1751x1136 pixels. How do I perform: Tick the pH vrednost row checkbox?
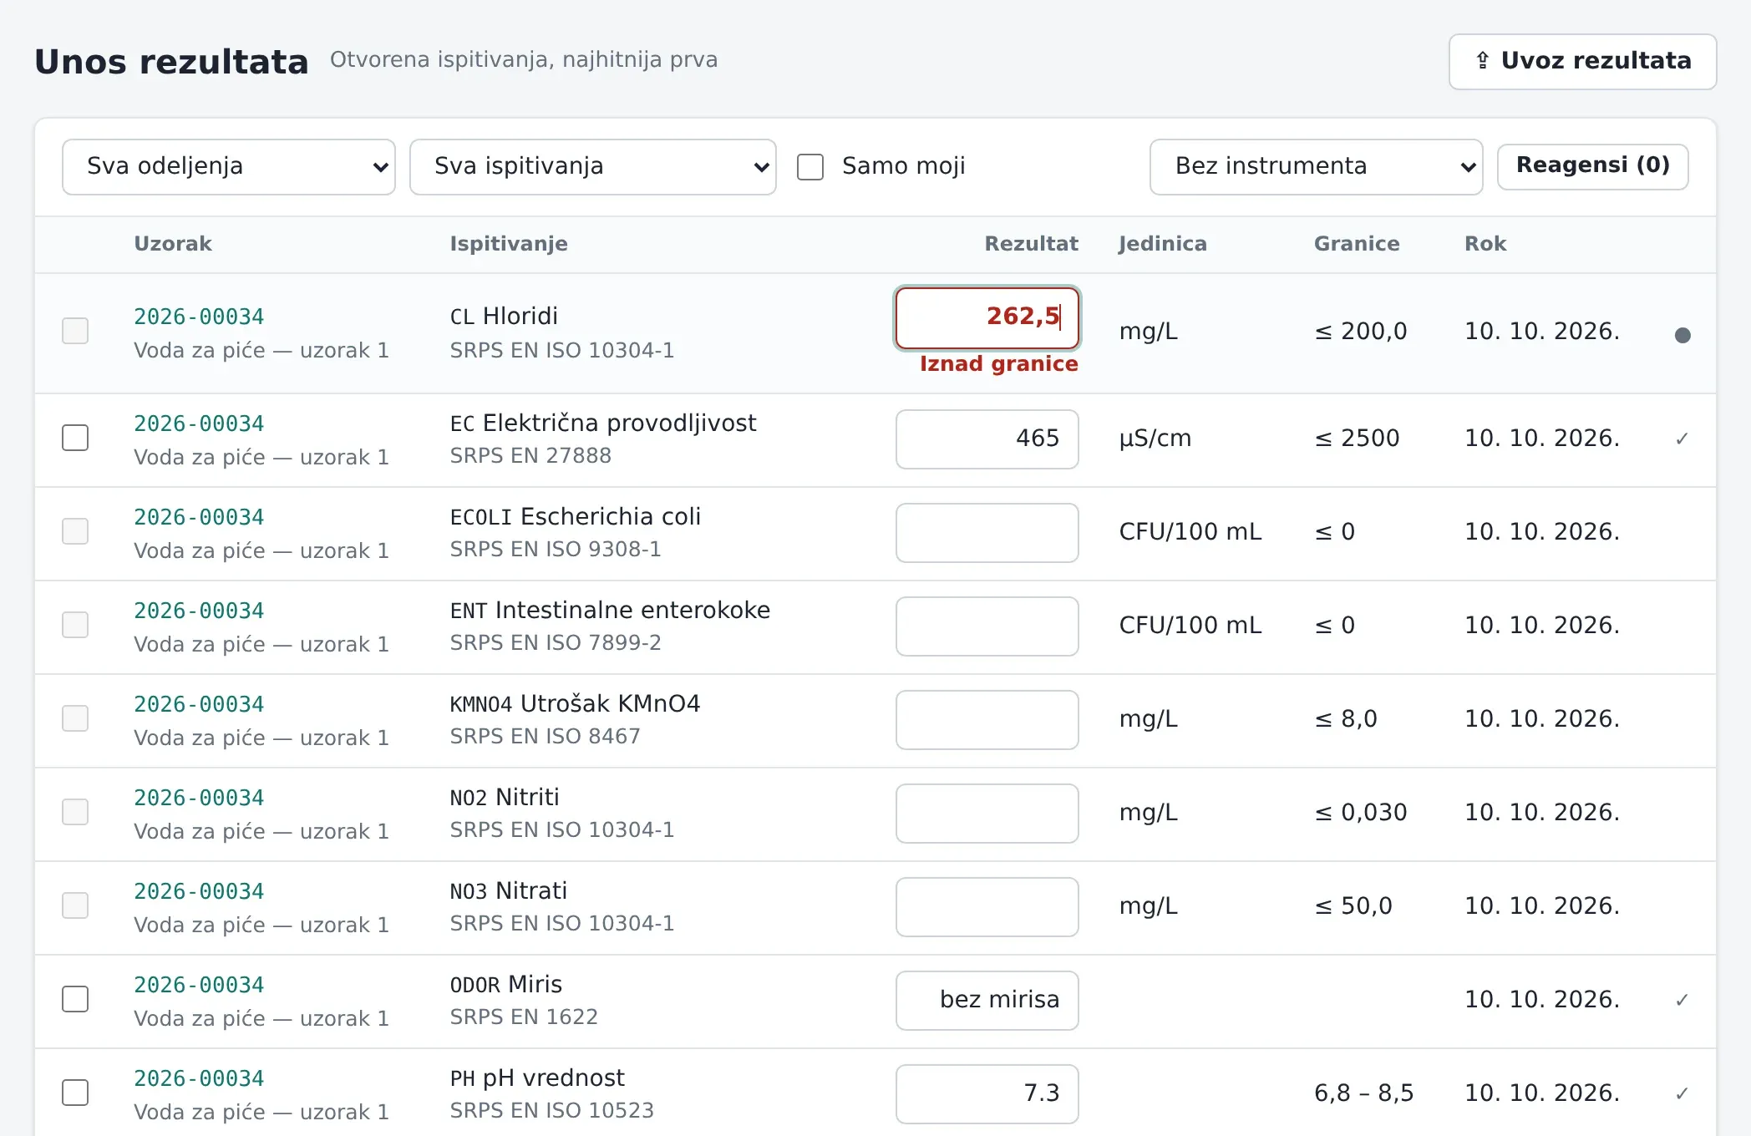[75, 1093]
